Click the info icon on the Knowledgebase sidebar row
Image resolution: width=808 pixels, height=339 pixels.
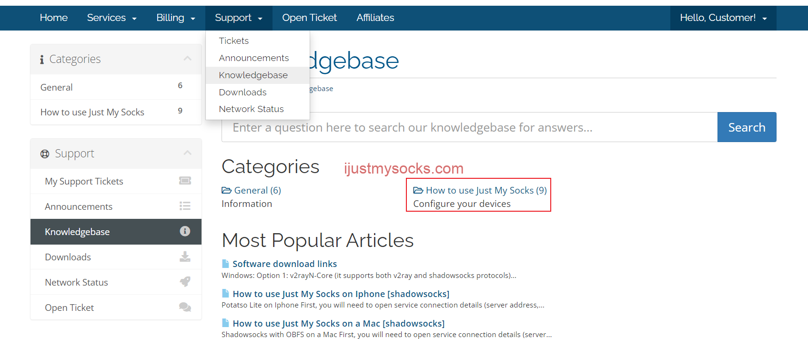(185, 231)
